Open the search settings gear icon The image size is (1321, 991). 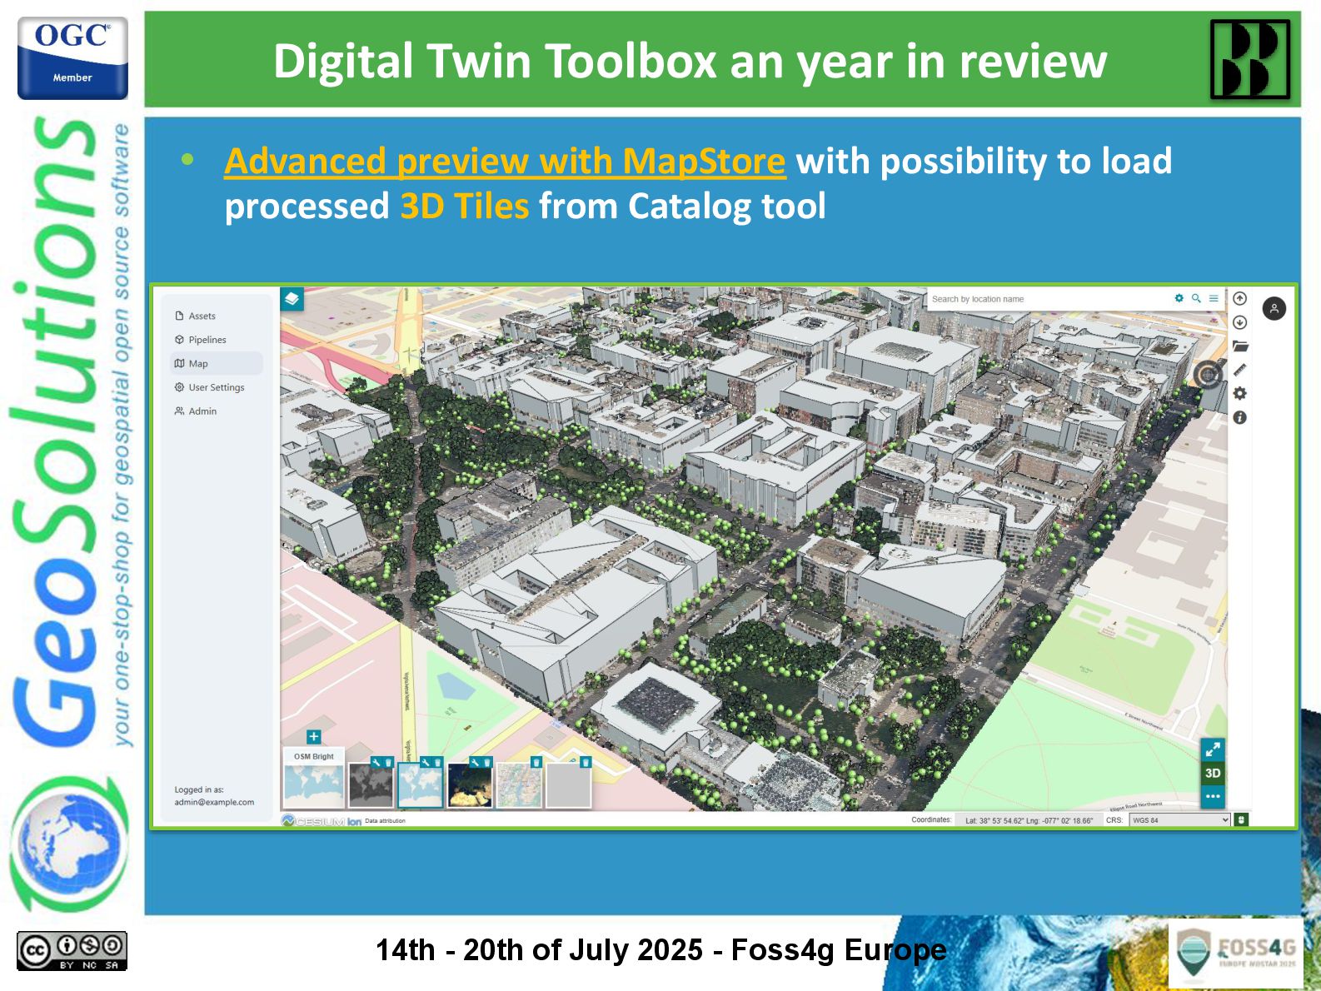point(1179,298)
